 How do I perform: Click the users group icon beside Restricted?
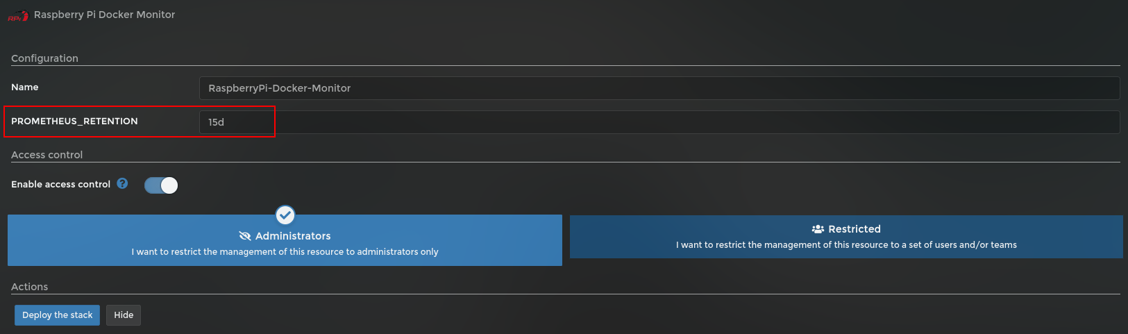pyautogui.click(x=818, y=229)
